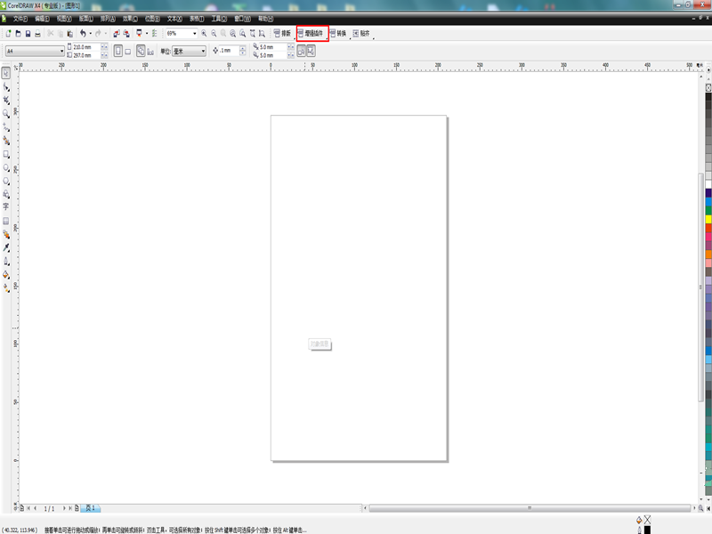Open the 文件(F) menu
Screen dimensions: 712x534
pos(20,19)
